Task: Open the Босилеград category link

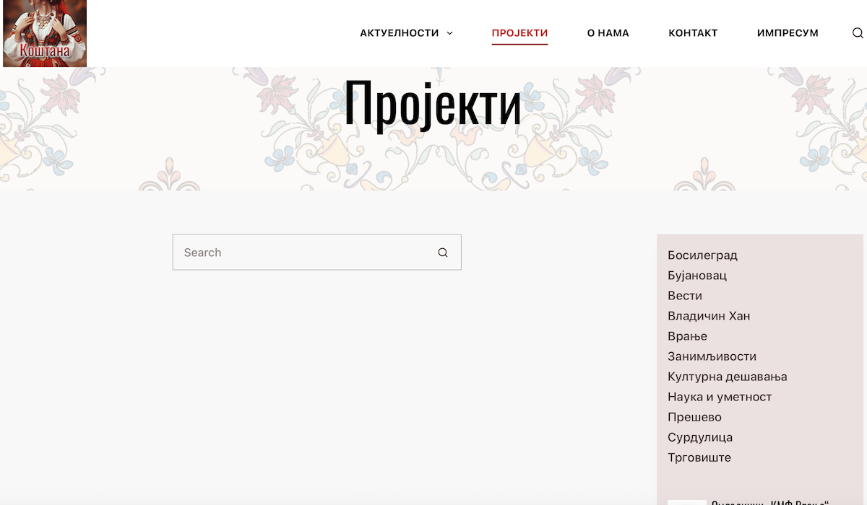Action: [702, 255]
